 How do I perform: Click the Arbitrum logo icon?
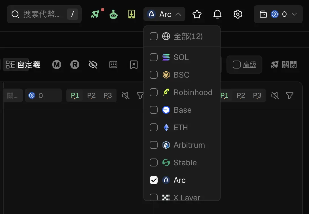click(166, 145)
